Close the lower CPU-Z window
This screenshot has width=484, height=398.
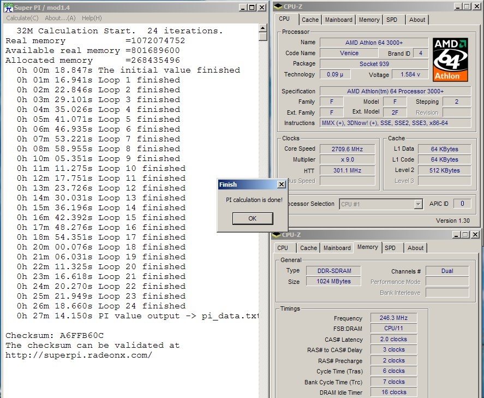click(475, 235)
